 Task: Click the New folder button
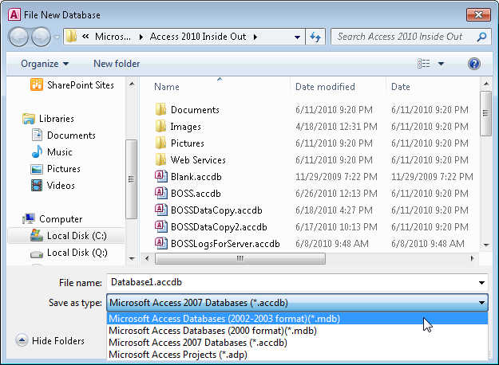point(117,64)
